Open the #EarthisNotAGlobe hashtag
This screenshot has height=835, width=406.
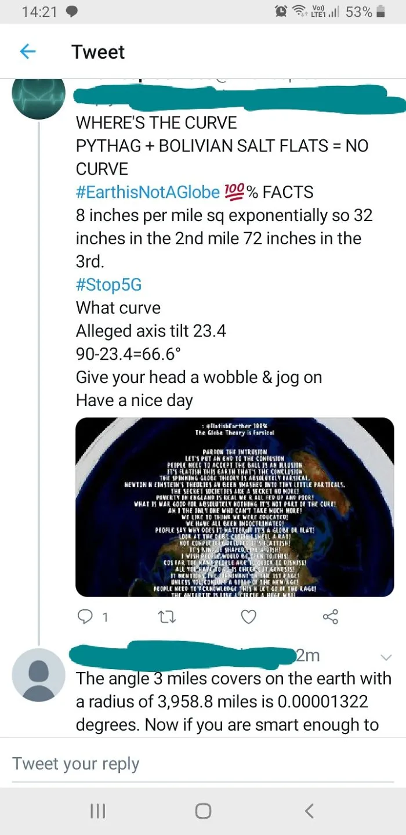148,192
